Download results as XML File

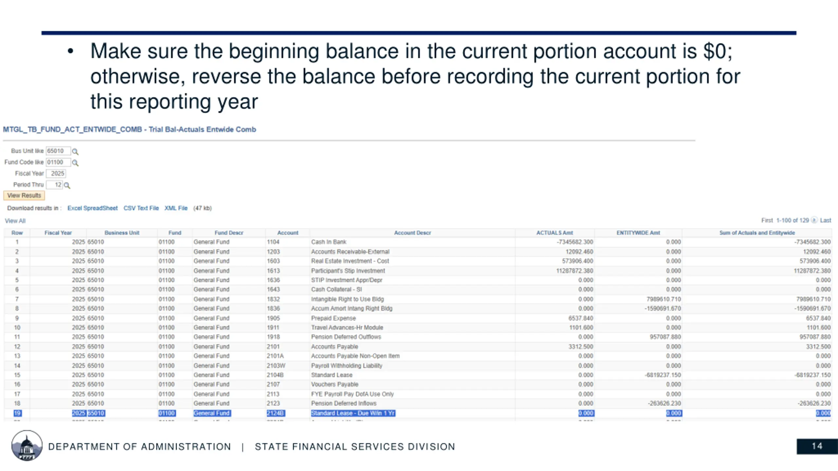pos(176,208)
